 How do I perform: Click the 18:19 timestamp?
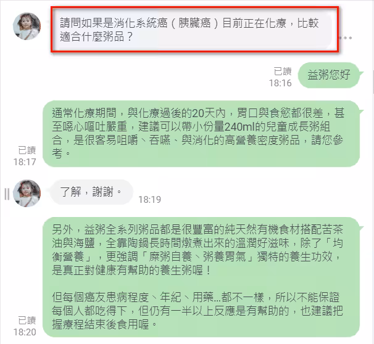tap(149, 199)
